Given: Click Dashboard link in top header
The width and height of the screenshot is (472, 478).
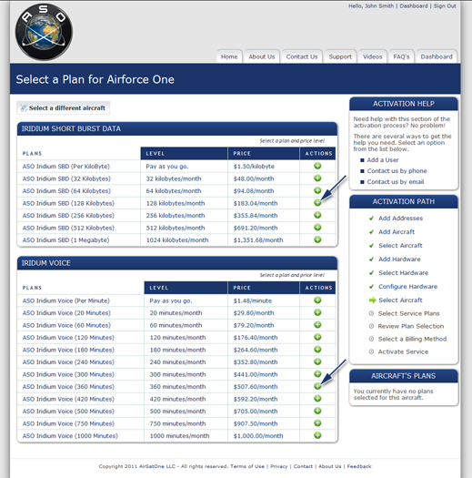Looking at the screenshot, I should [414, 6].
